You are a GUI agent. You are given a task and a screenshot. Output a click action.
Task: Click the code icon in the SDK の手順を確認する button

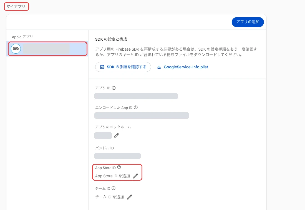[x=102, y=67]
